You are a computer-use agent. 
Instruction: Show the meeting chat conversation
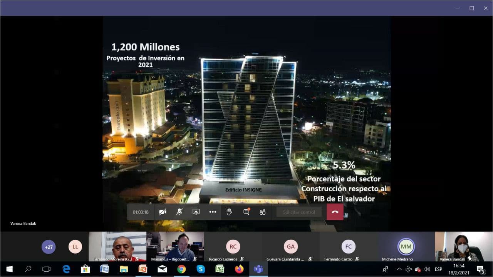246,212
